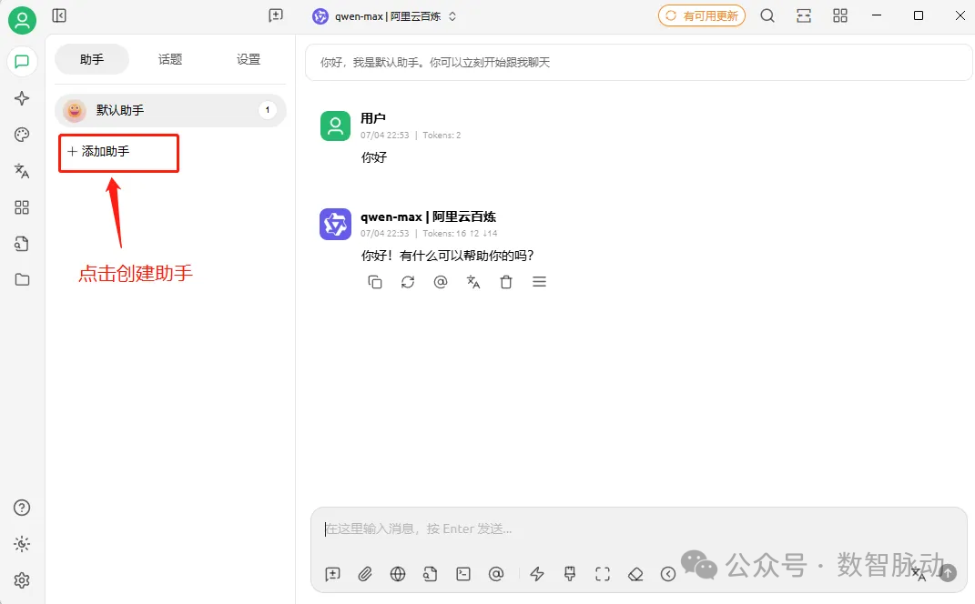Open the qwen-max model selector dropdown
The width and height of the screenshot is (975, 604).
384,16
